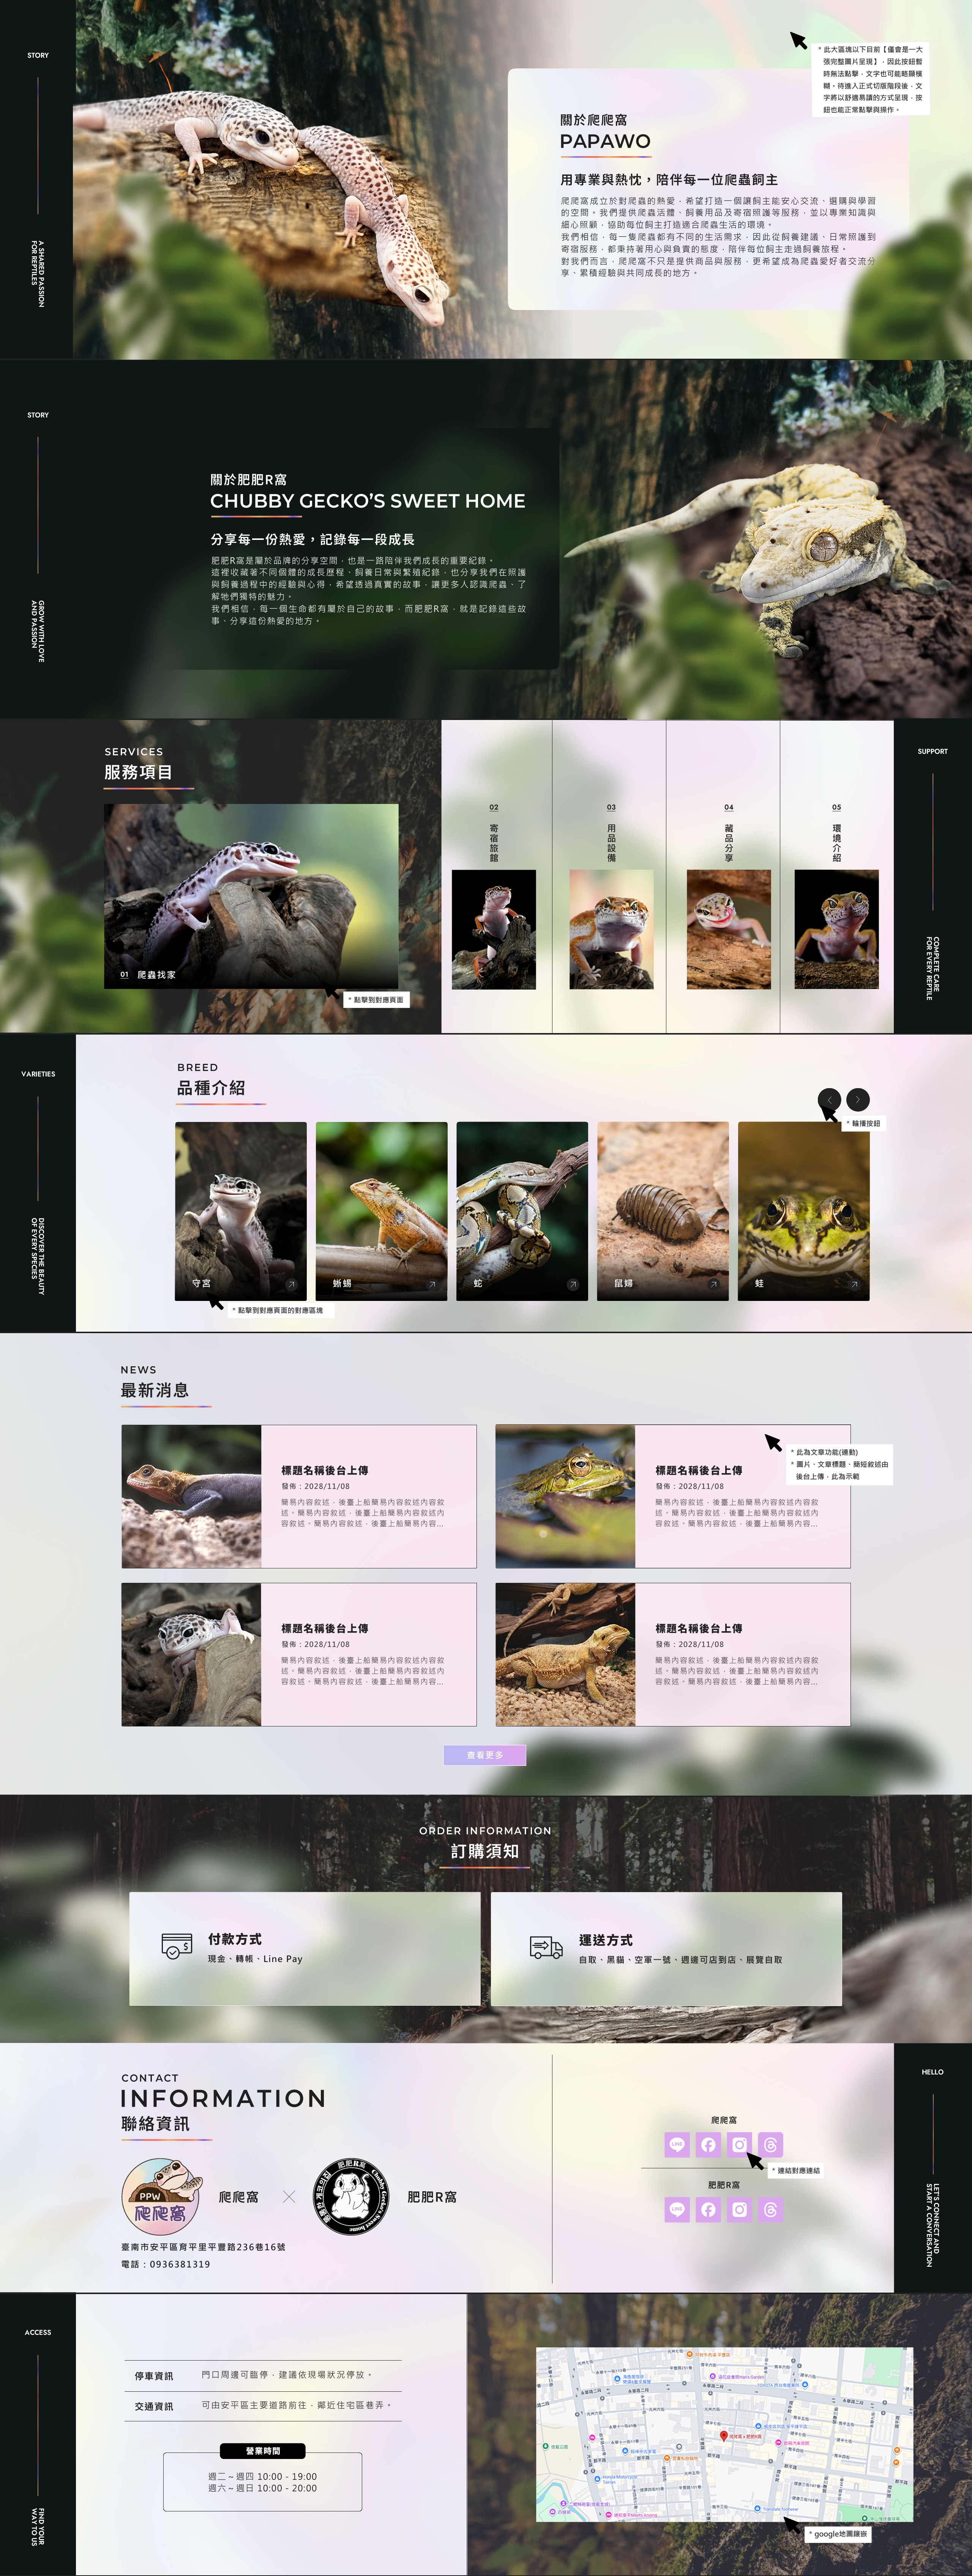The image size is (972, 2576).
Task: Click the 付款方式 heading
Action: (235, 1939)
